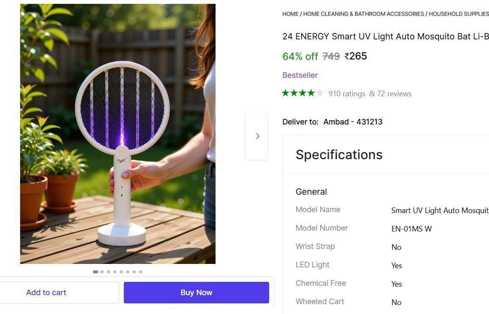Image resolution: width=489 pixels, height=314 pixels.
Task: Click the Bestseller badge
Action: tap(300, 75)
